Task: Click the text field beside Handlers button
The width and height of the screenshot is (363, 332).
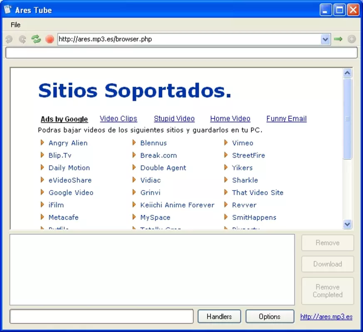Action: [x=101, y=316]
